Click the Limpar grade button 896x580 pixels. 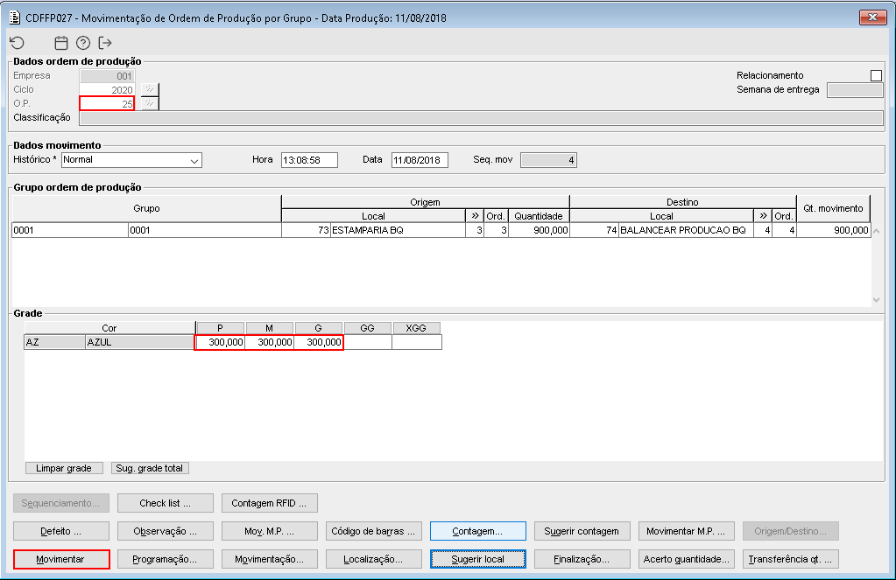[x=64, y=468]
